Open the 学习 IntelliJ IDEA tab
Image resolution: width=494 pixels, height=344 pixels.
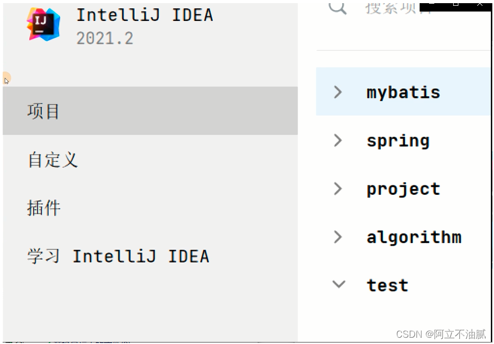pos(118,256)
